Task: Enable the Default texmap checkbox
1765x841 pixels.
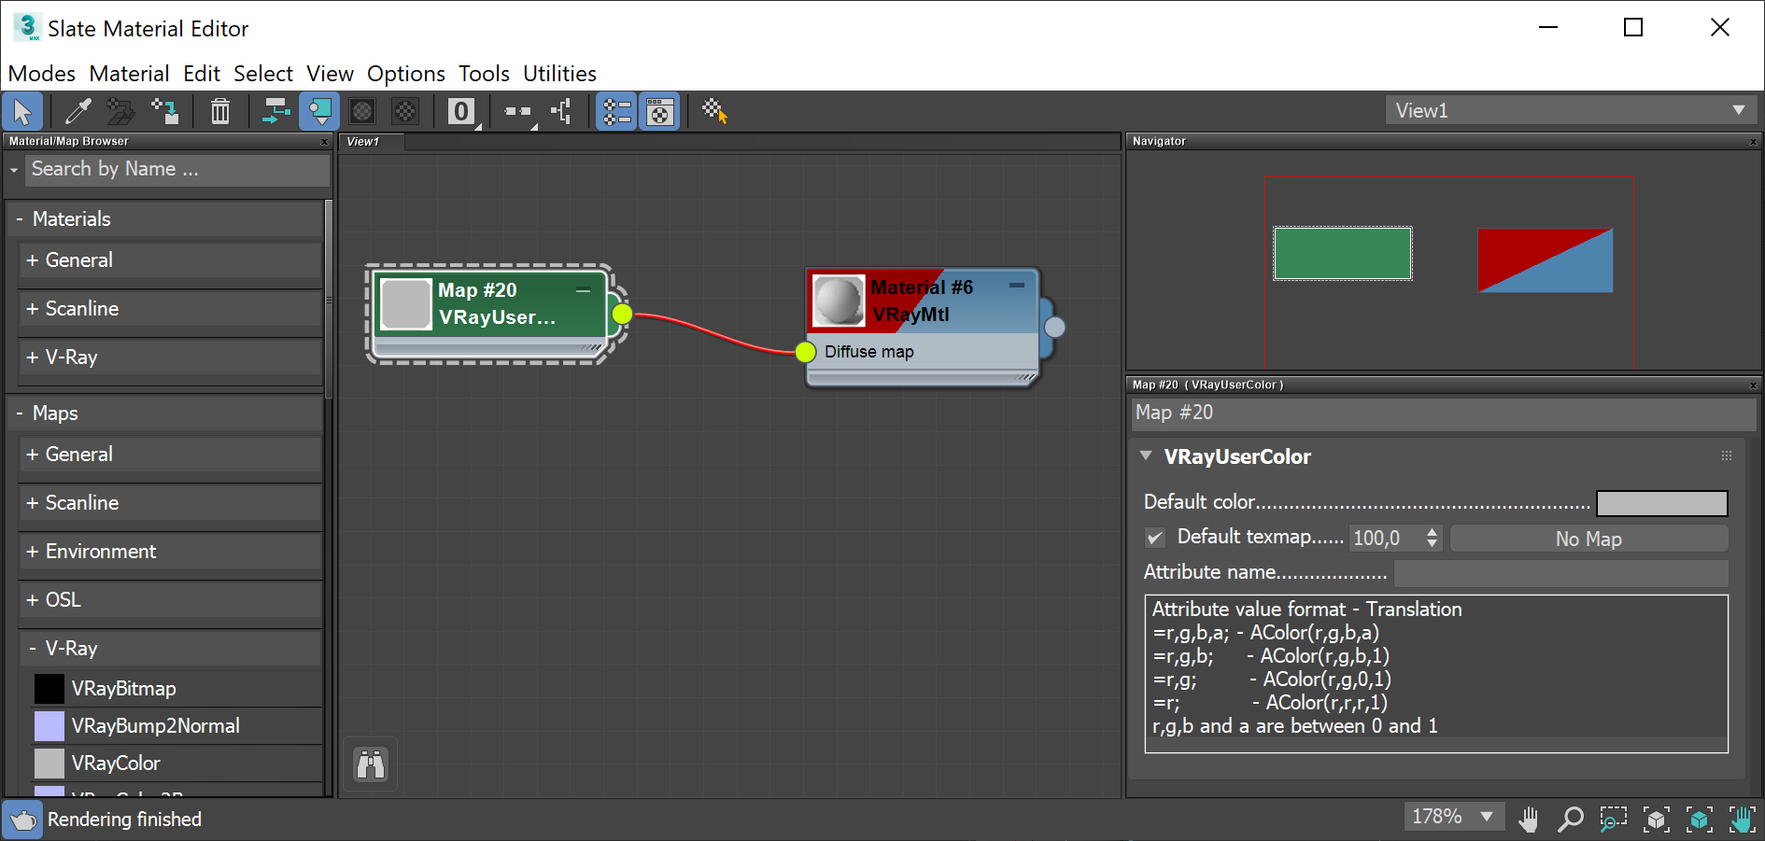Action: (x=1155, y=538)
